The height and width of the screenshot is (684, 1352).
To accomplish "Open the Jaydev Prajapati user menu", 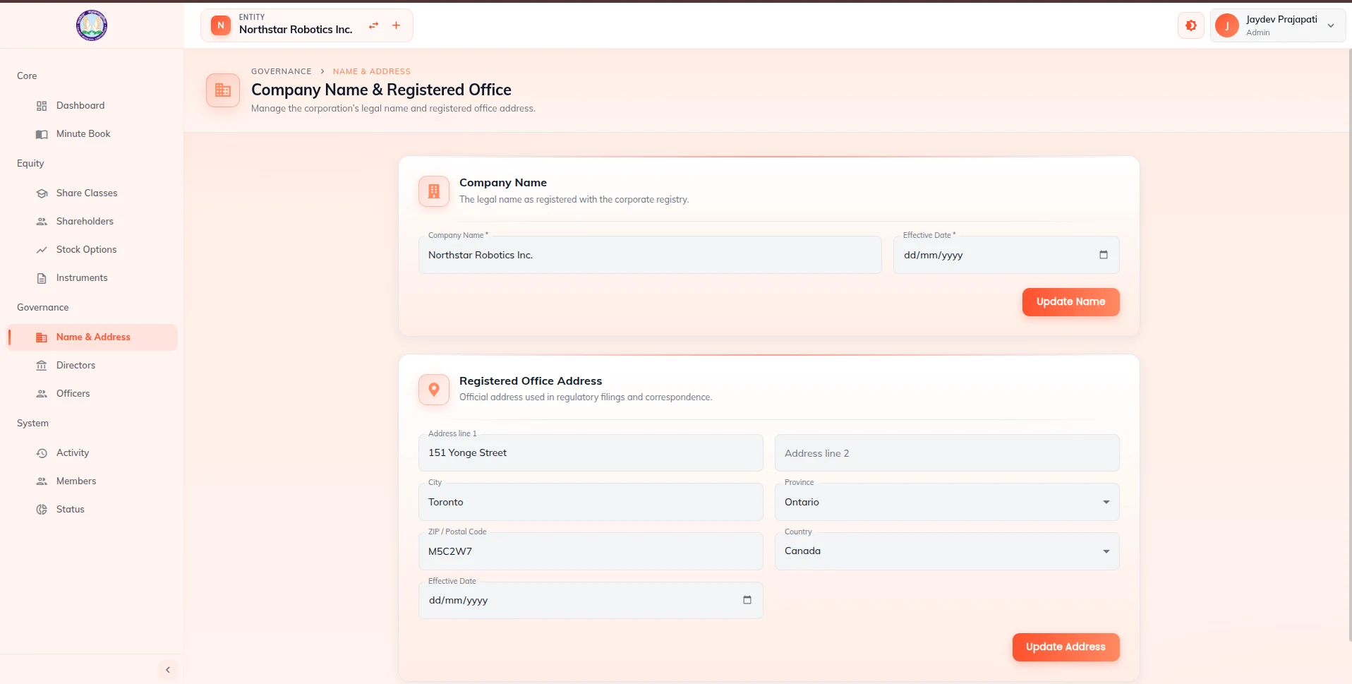I will pos(1277,26).
